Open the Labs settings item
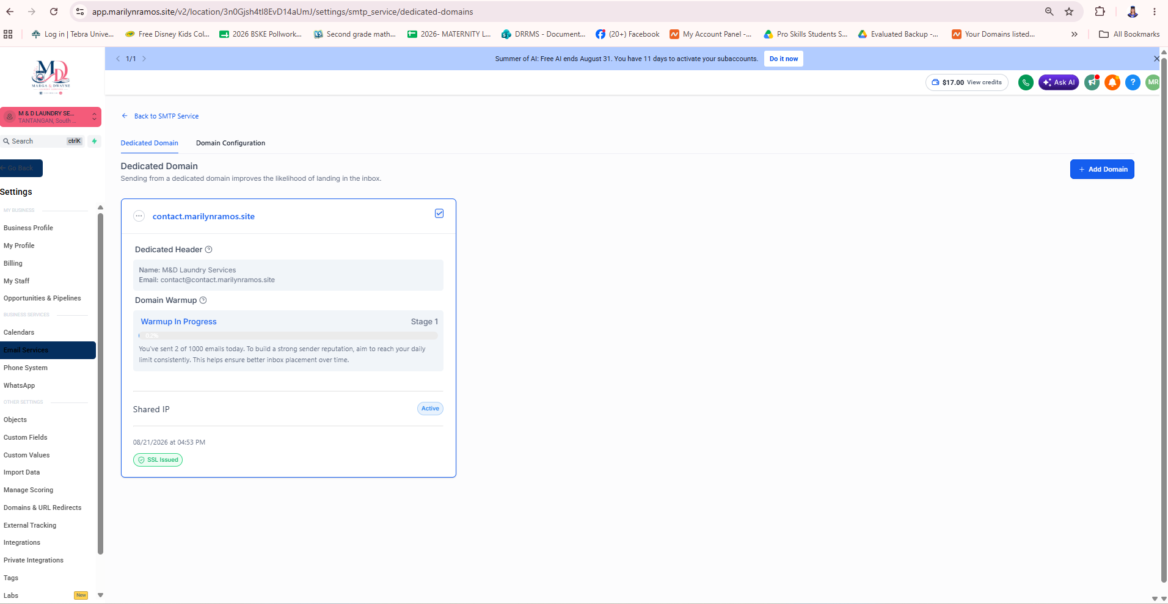Image resolution: width=1168 pixels, height=604 pixels. click(11, 595)
